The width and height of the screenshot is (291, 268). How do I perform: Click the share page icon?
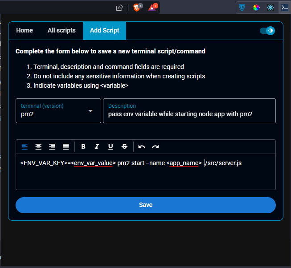(119, 8)
